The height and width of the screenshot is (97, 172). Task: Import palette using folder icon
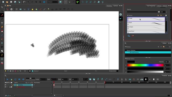pyautogui.click(x=164, y=47)
